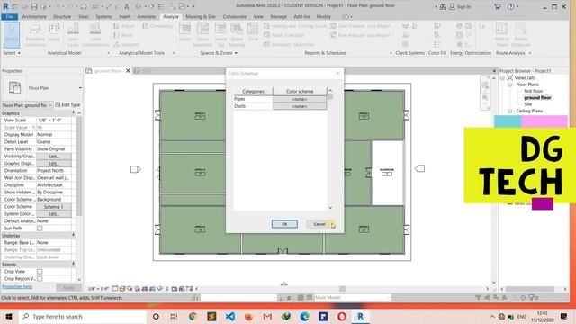
Task: Collapse the Graphics properties section
Action: (74, 113)
